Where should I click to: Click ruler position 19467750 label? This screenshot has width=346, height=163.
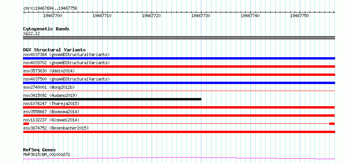[x=300, y=16]
